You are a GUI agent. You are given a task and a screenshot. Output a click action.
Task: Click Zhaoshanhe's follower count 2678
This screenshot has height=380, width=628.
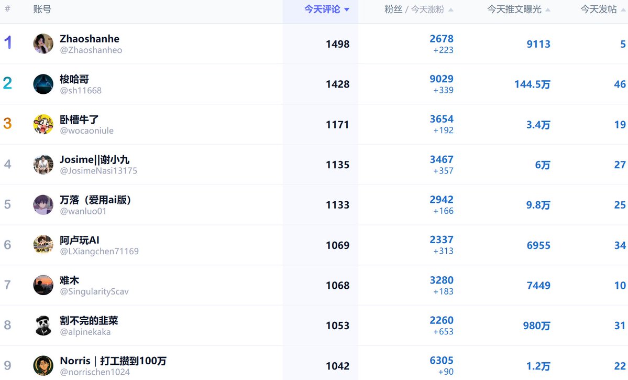pos(442,39)
